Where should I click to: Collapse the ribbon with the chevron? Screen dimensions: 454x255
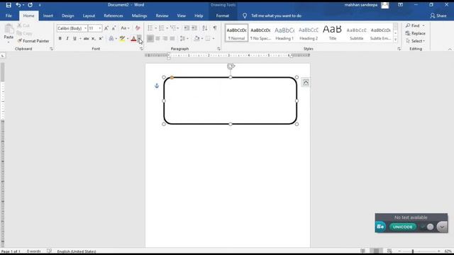[x=450, y=49]
